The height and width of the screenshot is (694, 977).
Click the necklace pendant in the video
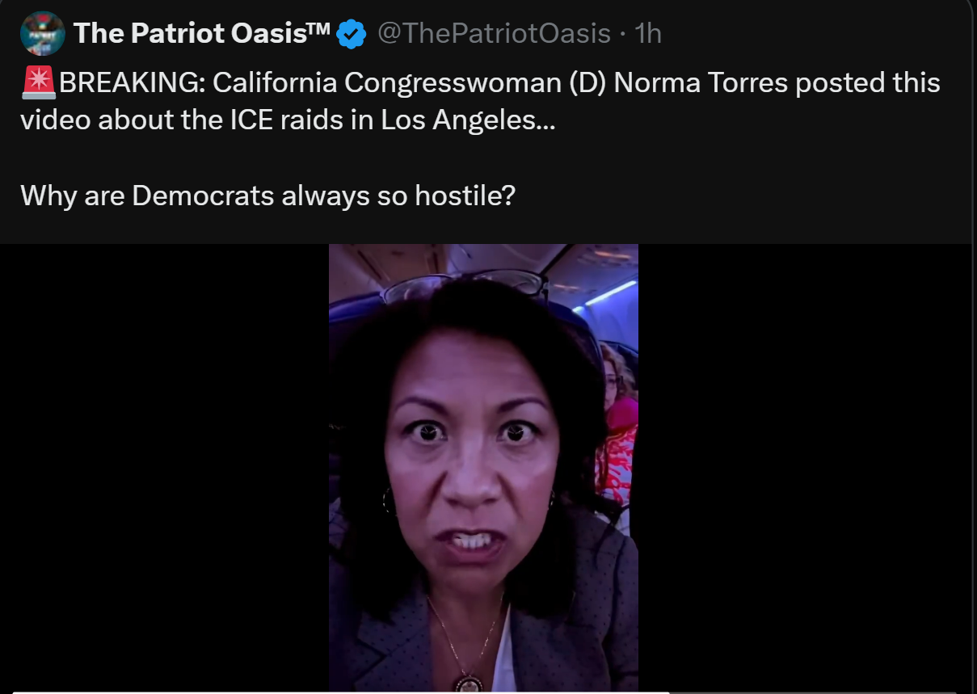click(466, 683)
